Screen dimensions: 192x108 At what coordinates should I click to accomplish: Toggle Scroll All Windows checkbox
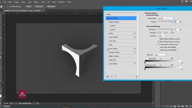click(x=8, y=7)
